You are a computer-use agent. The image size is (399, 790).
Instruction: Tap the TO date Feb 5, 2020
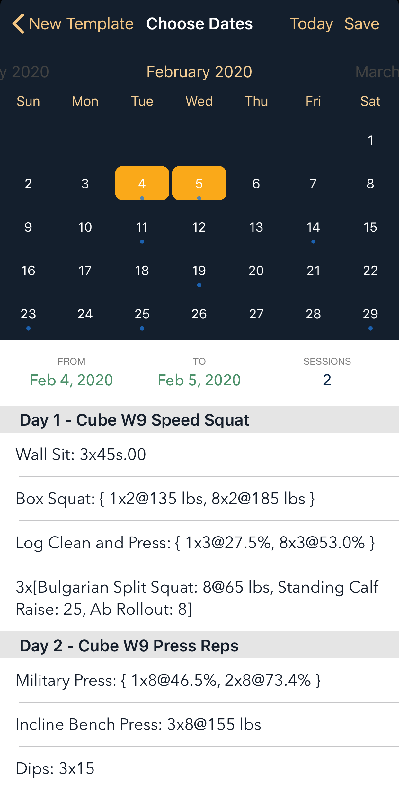[x=199, y=380]
